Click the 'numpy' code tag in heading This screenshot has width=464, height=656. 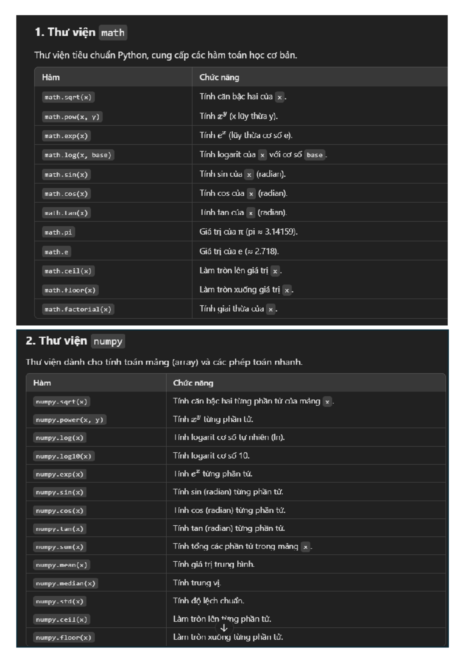coord(108,341)
